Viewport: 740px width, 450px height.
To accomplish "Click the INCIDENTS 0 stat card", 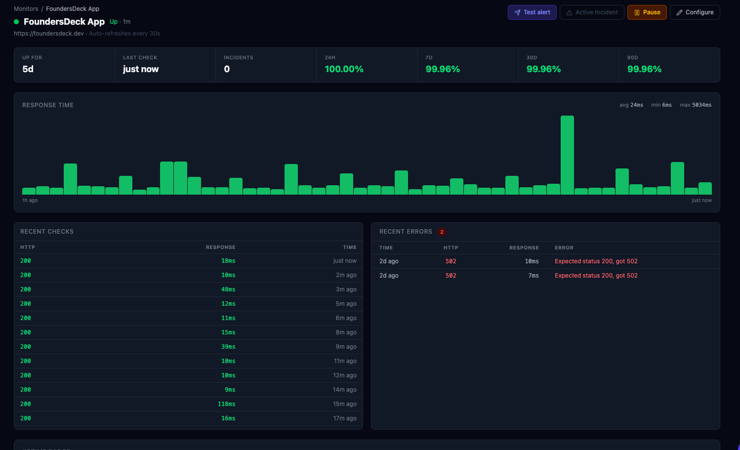I will (266, 65).
